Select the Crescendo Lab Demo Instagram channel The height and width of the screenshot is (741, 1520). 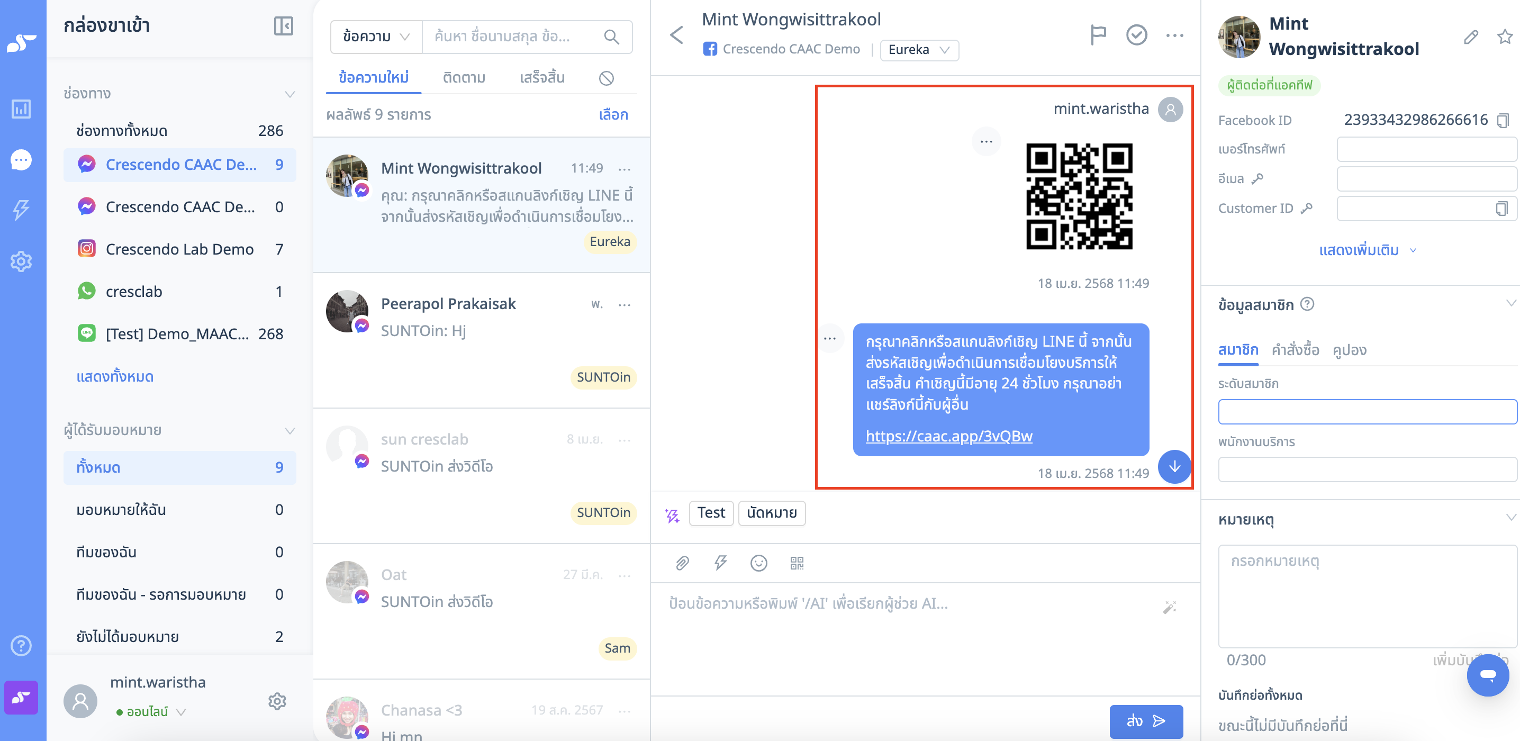coord(180,249)
